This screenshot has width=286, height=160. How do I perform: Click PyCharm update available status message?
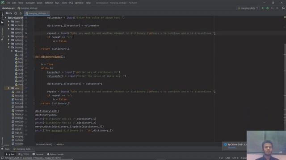[x=33, y=158]
